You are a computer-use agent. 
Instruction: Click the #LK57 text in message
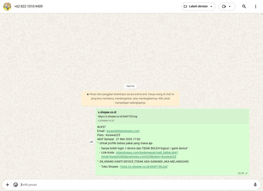[102, 127]
